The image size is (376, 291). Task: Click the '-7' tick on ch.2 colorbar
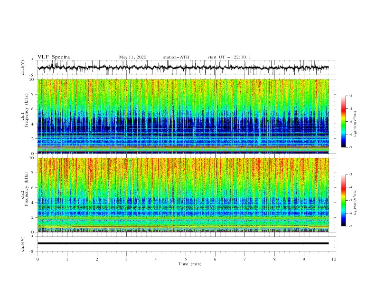coord(350,226)
